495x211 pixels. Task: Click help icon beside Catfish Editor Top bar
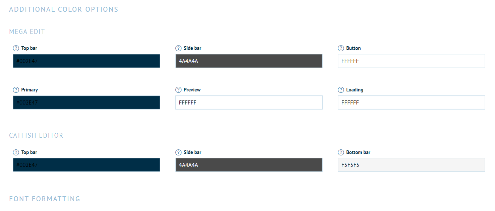(x=16, y=152)
